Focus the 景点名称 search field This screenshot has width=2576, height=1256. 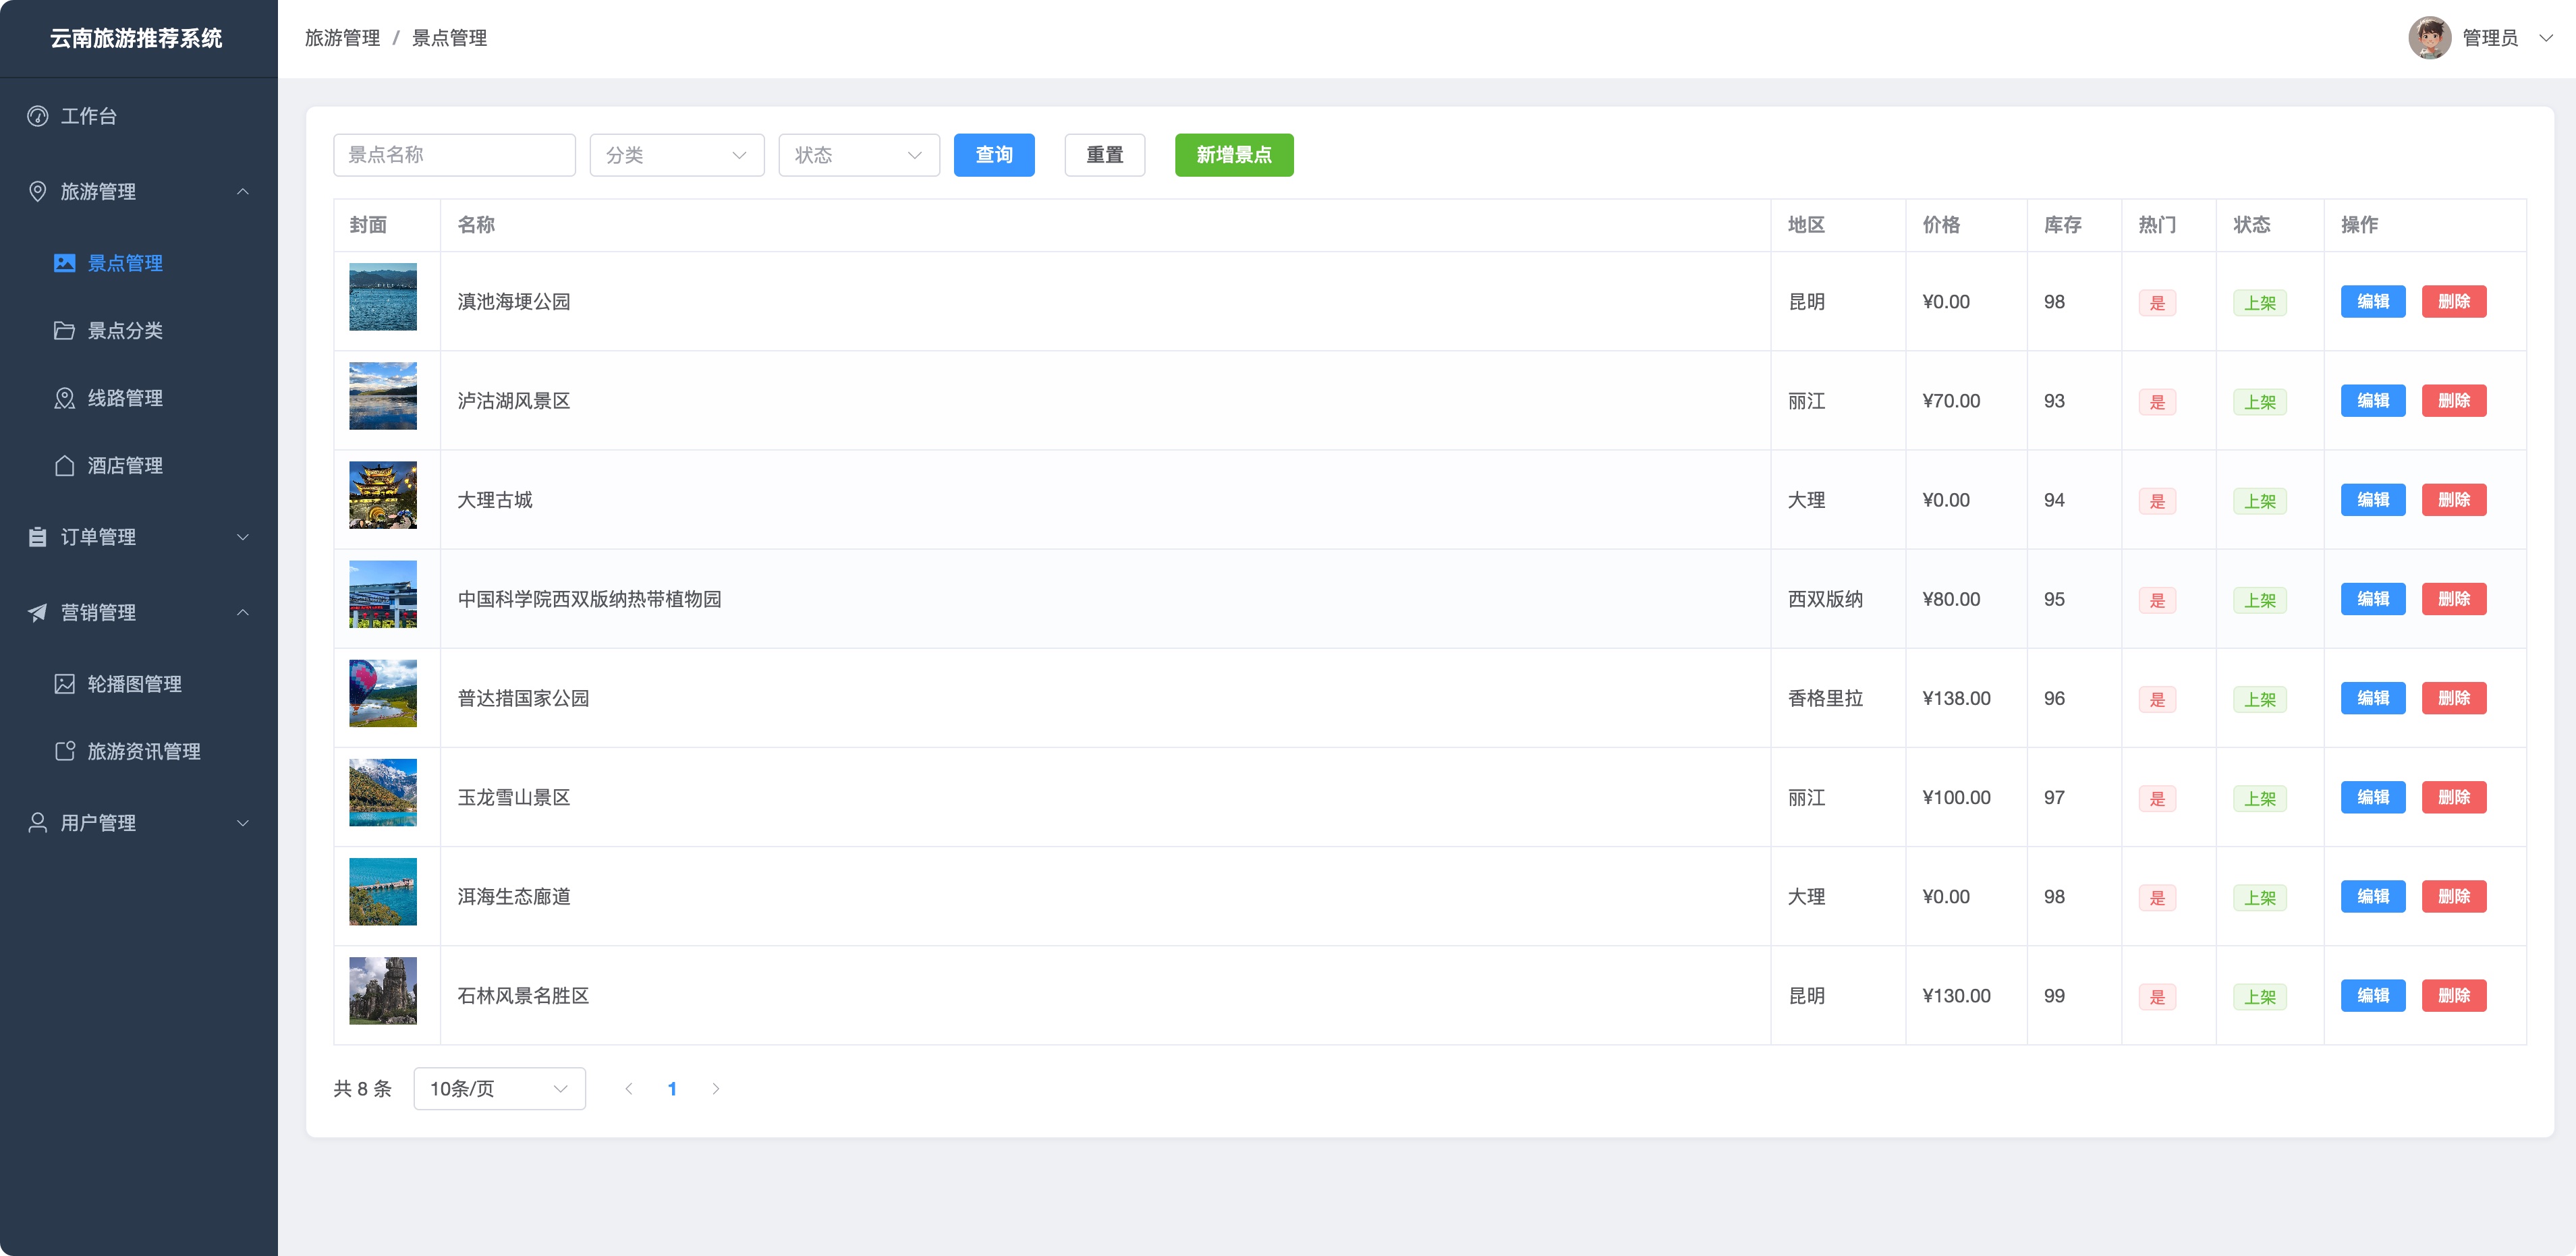(454, 155)
